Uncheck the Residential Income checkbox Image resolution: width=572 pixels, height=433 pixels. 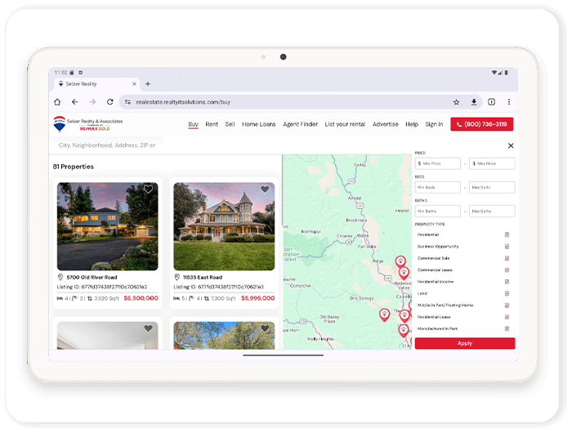[x=507, y=282]
